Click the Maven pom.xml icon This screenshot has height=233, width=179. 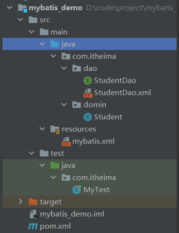point(33,226)
